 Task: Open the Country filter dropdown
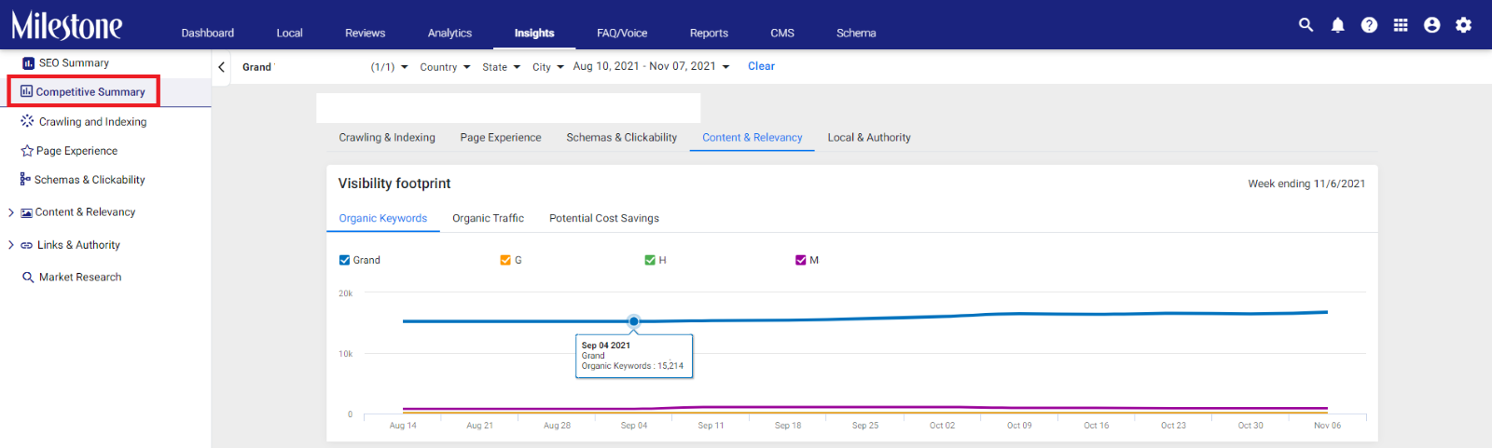(445, 67)
